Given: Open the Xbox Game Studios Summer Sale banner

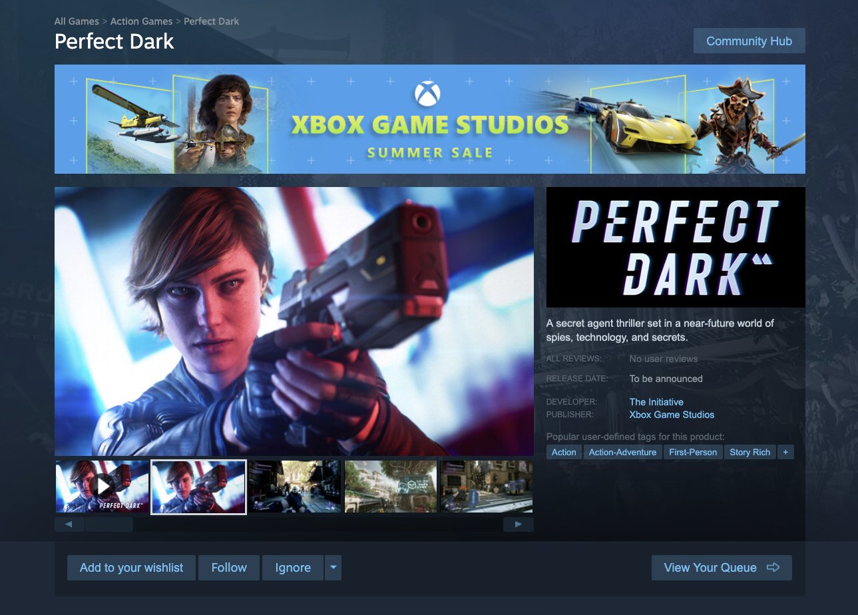Looking at the screenshot, I should [x=430, y=119].
